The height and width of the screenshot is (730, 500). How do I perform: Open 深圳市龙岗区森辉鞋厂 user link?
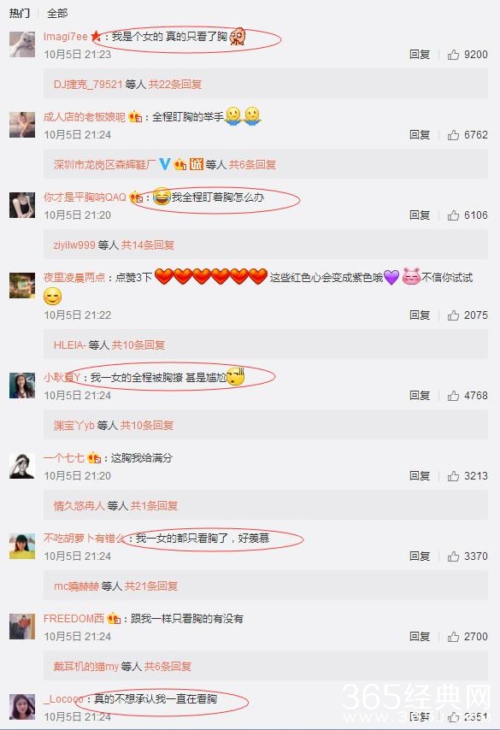pyautogui.click(x=105, y=164)
